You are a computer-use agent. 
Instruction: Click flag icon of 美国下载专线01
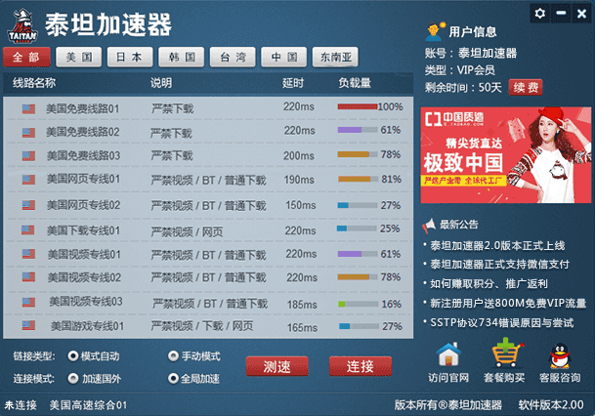(x=27, y=229)
